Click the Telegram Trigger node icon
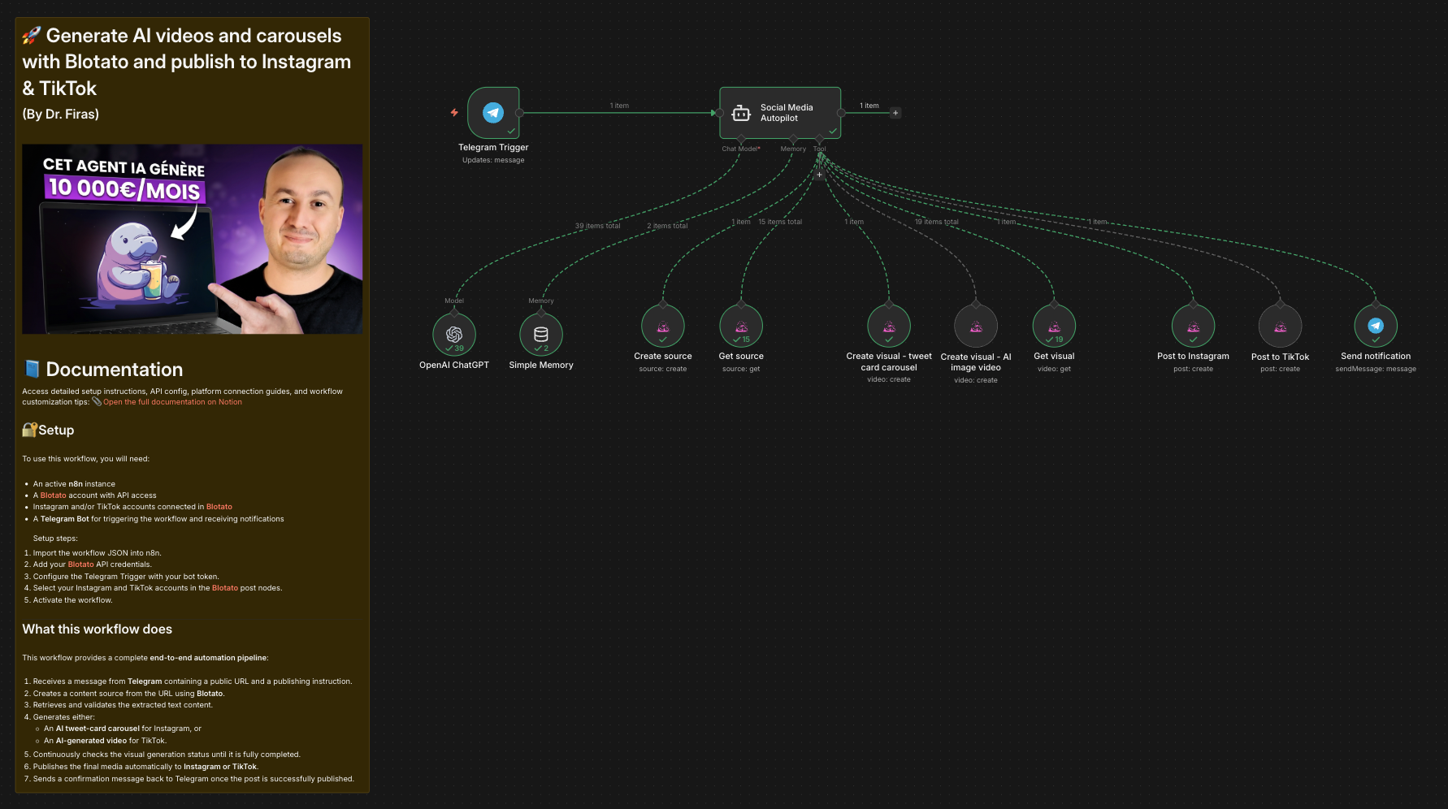The height and width of the screenshot is (809, 1448). tap(492, 112)
